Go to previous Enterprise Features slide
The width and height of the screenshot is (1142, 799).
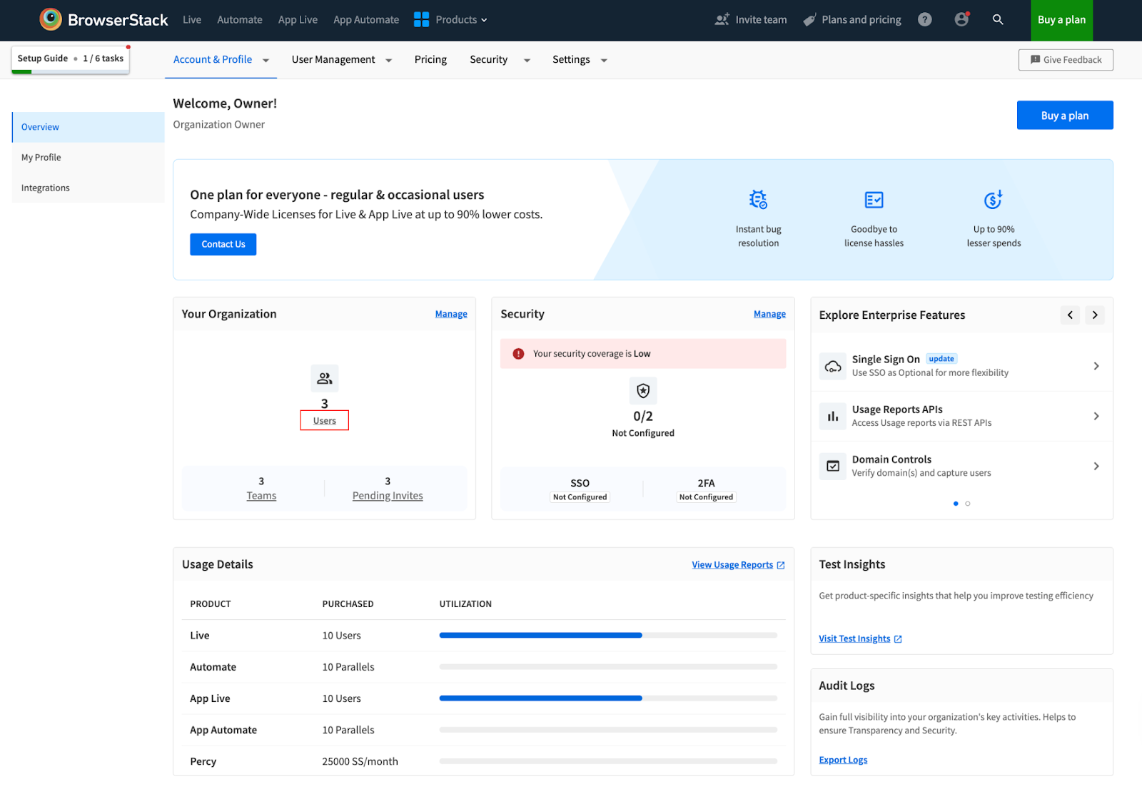(x=1070, y=315)
